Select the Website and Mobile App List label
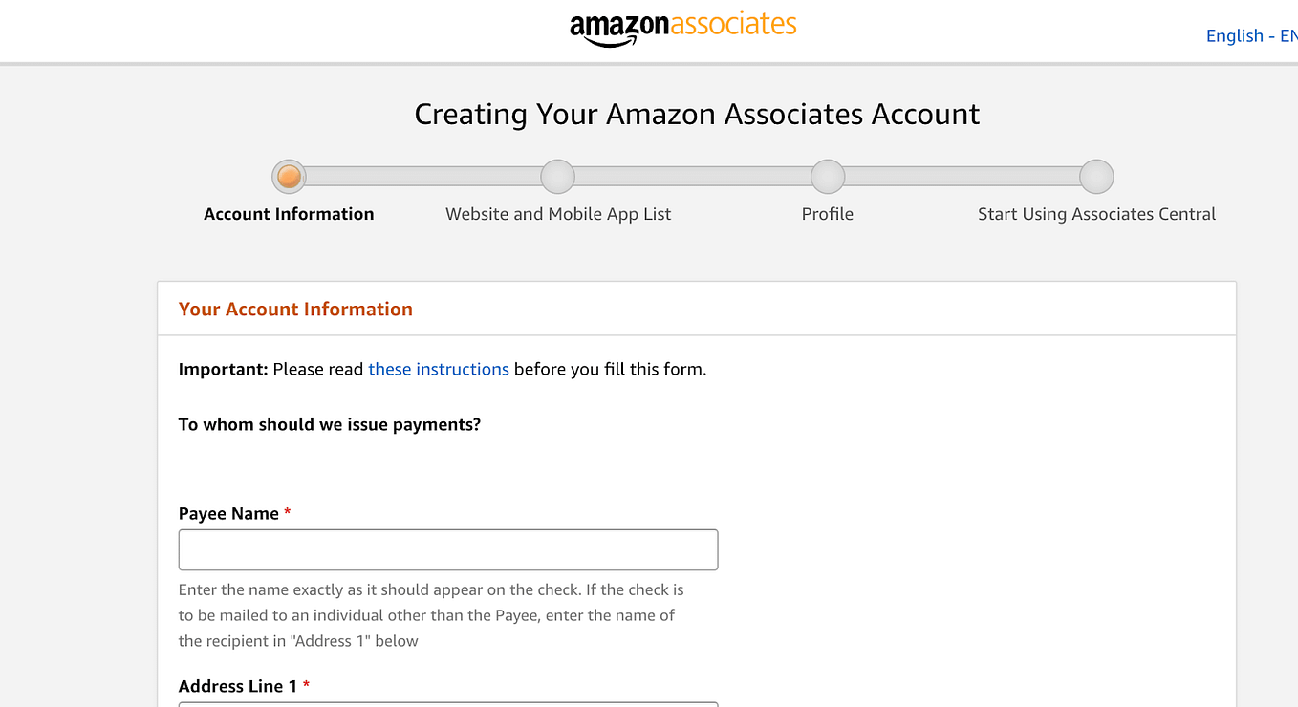 [557, 213]
